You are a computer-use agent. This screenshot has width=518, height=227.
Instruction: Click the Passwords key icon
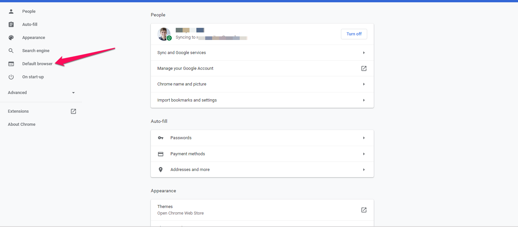[161, 138]
